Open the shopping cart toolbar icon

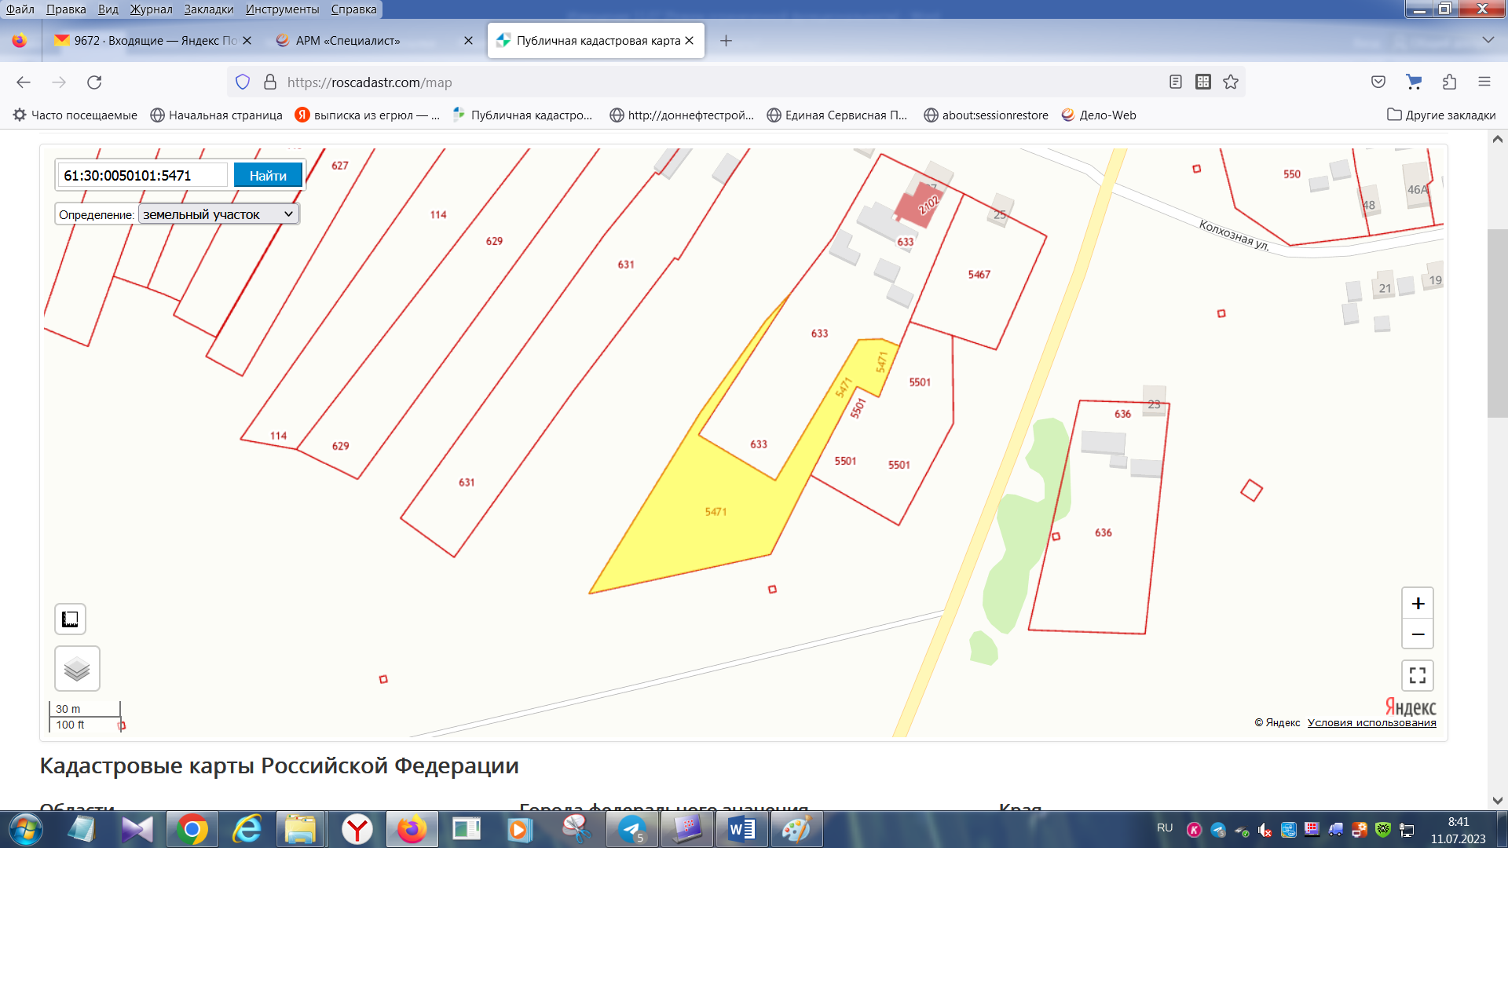[1414, 82]
